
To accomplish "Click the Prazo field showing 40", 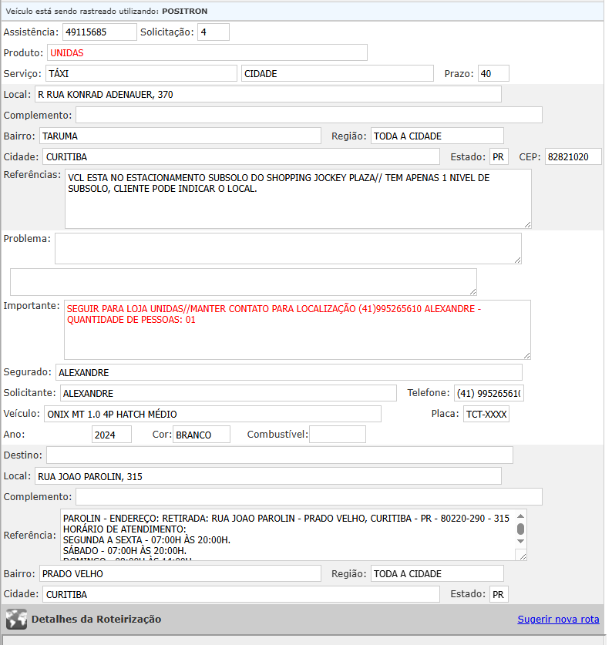I will click(x=493, y=73).
